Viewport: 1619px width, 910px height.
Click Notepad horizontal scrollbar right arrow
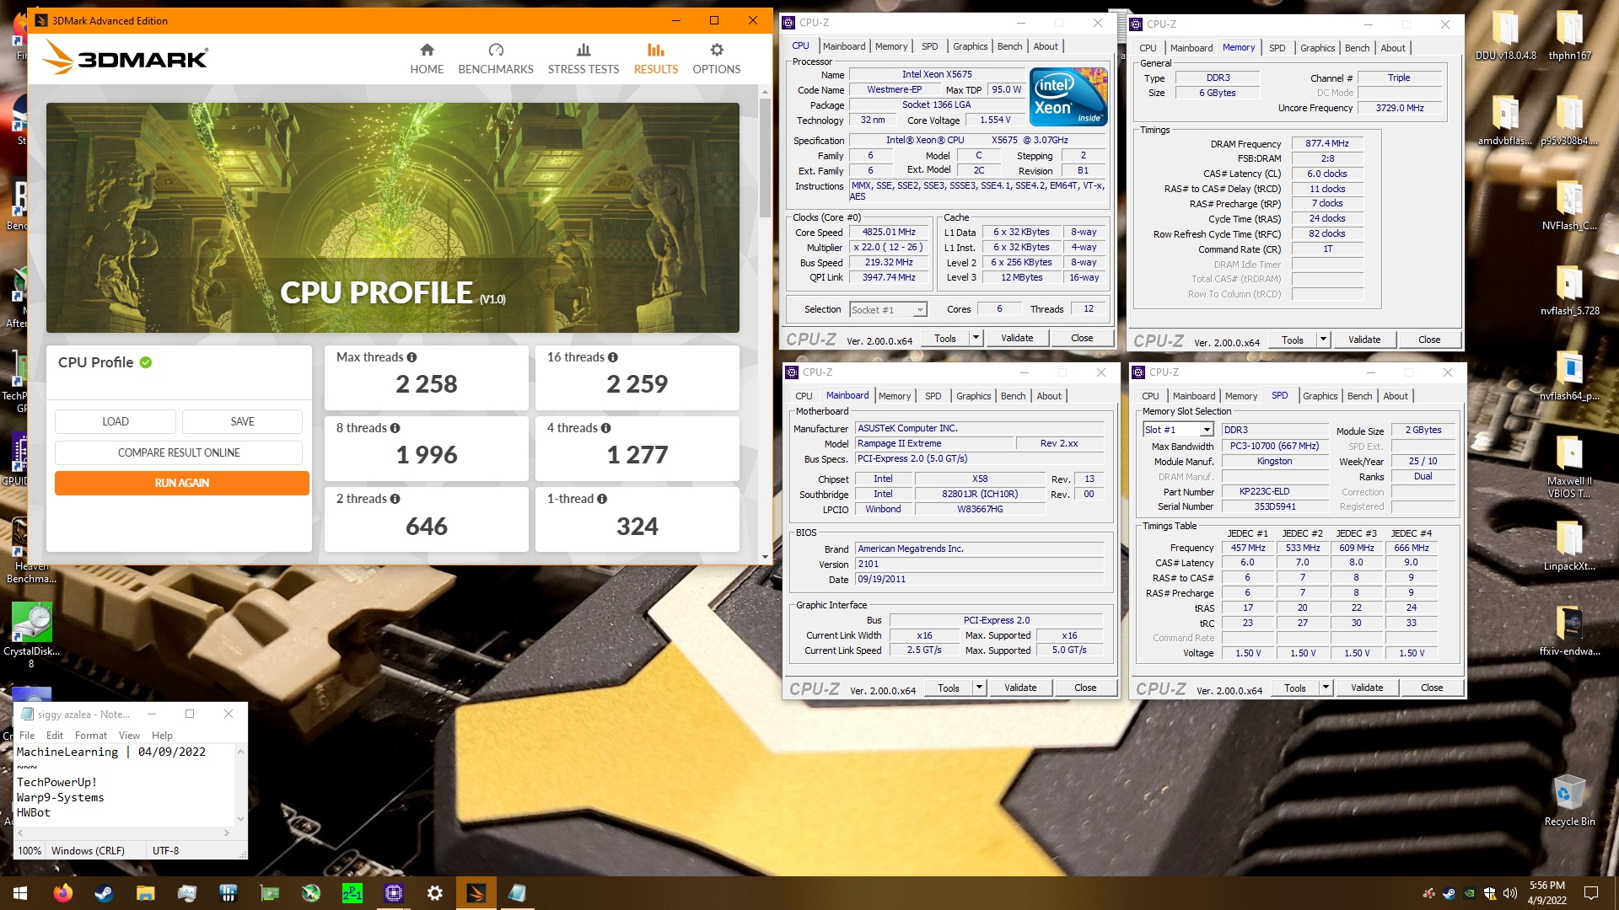tap(226, 832)
